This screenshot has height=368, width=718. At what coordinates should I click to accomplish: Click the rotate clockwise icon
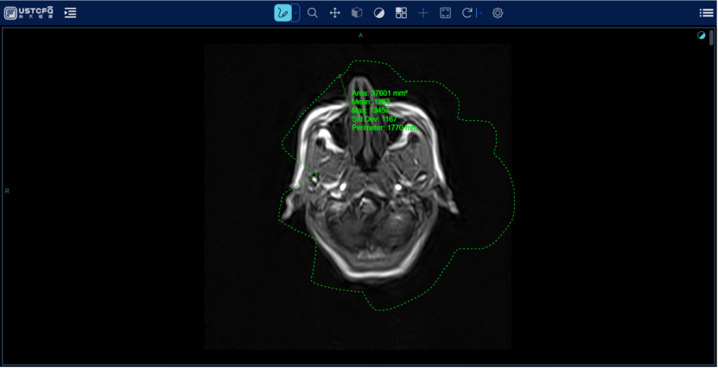[467, 13]
